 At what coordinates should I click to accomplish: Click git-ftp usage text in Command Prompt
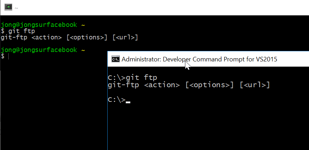(x=123, y=85)
